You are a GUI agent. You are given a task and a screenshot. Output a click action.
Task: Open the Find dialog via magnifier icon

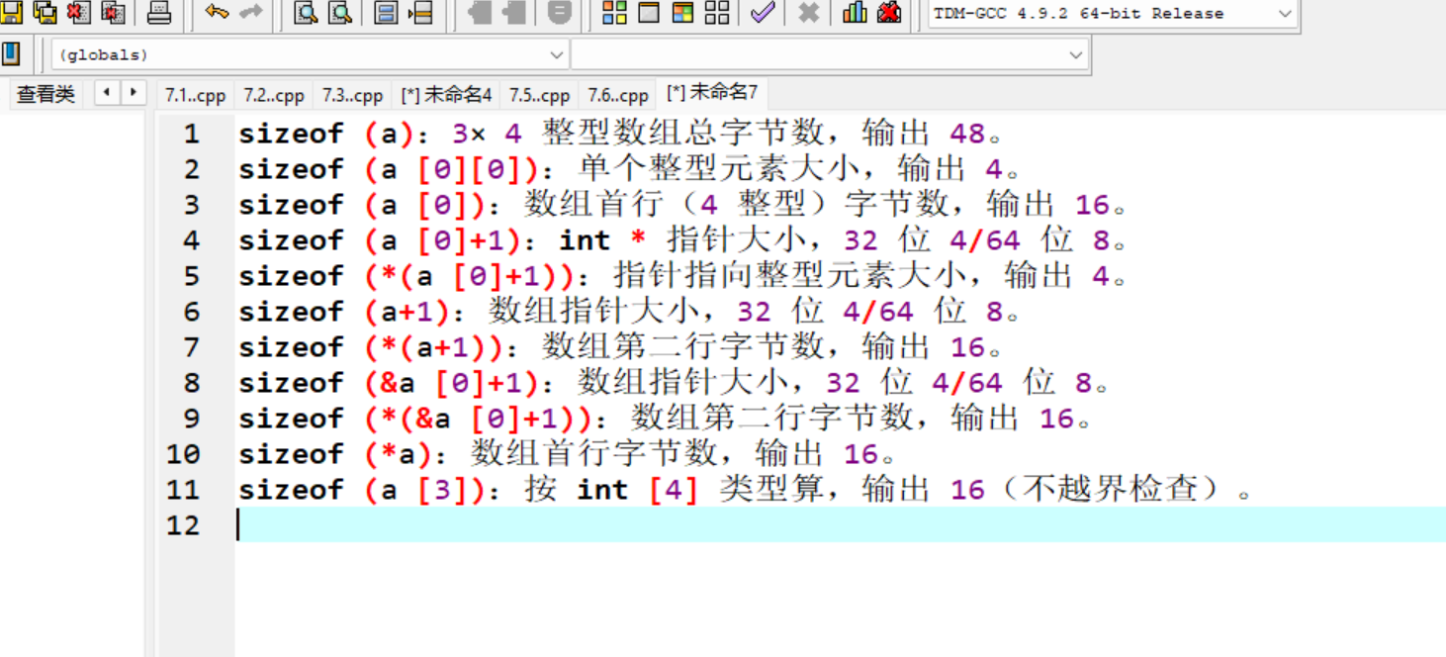tap(307, 14)
